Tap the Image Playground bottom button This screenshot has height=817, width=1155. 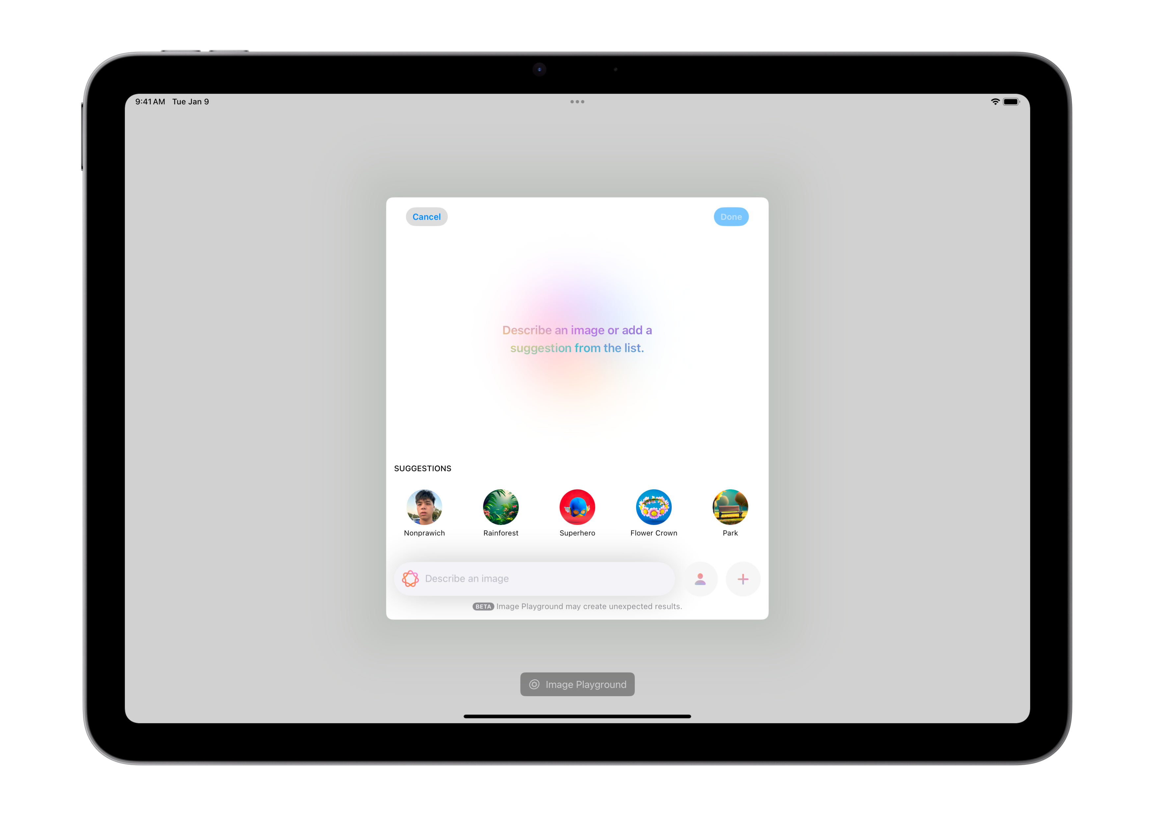click(x=578, y=684)
